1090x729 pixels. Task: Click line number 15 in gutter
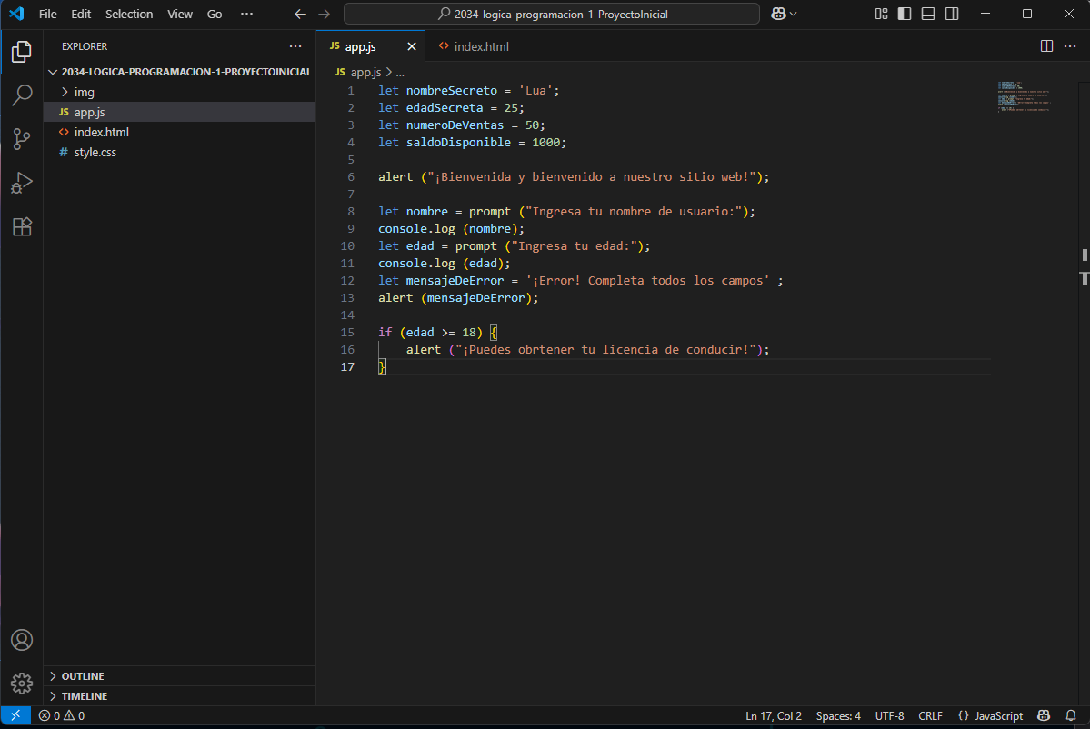pos(347,333)
